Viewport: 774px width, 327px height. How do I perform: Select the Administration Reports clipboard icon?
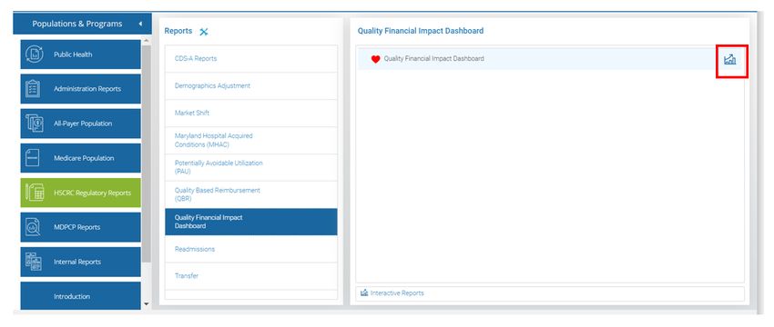33,89
